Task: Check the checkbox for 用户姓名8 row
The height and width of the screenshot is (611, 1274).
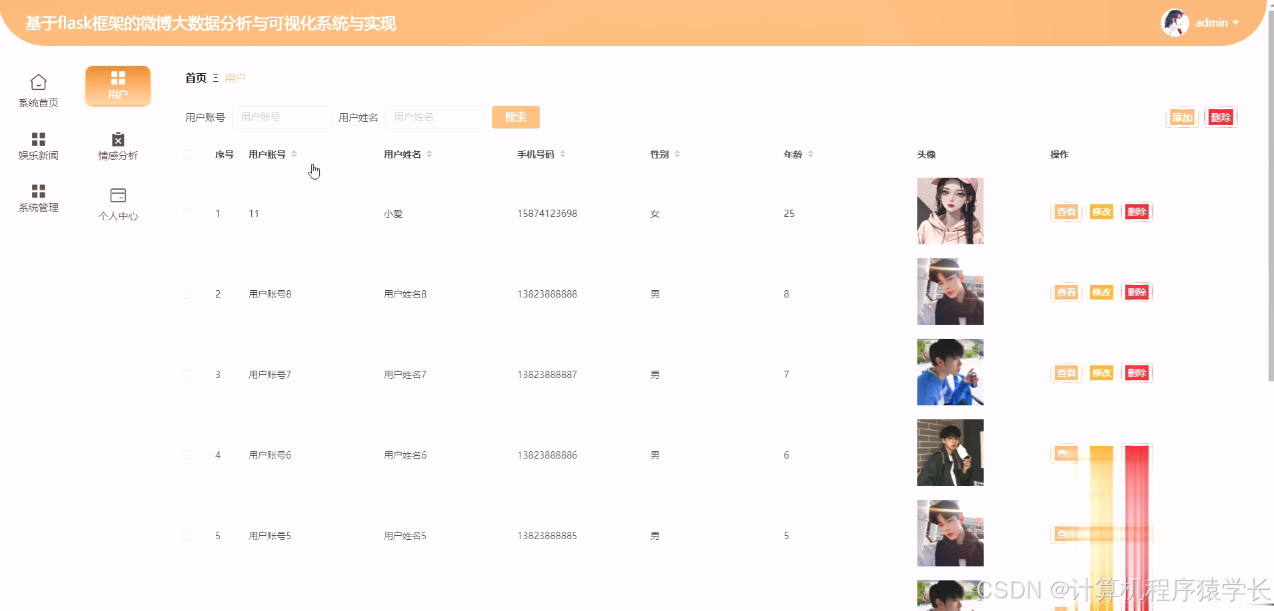Action: pyautogui.click(x=187, y=294)
